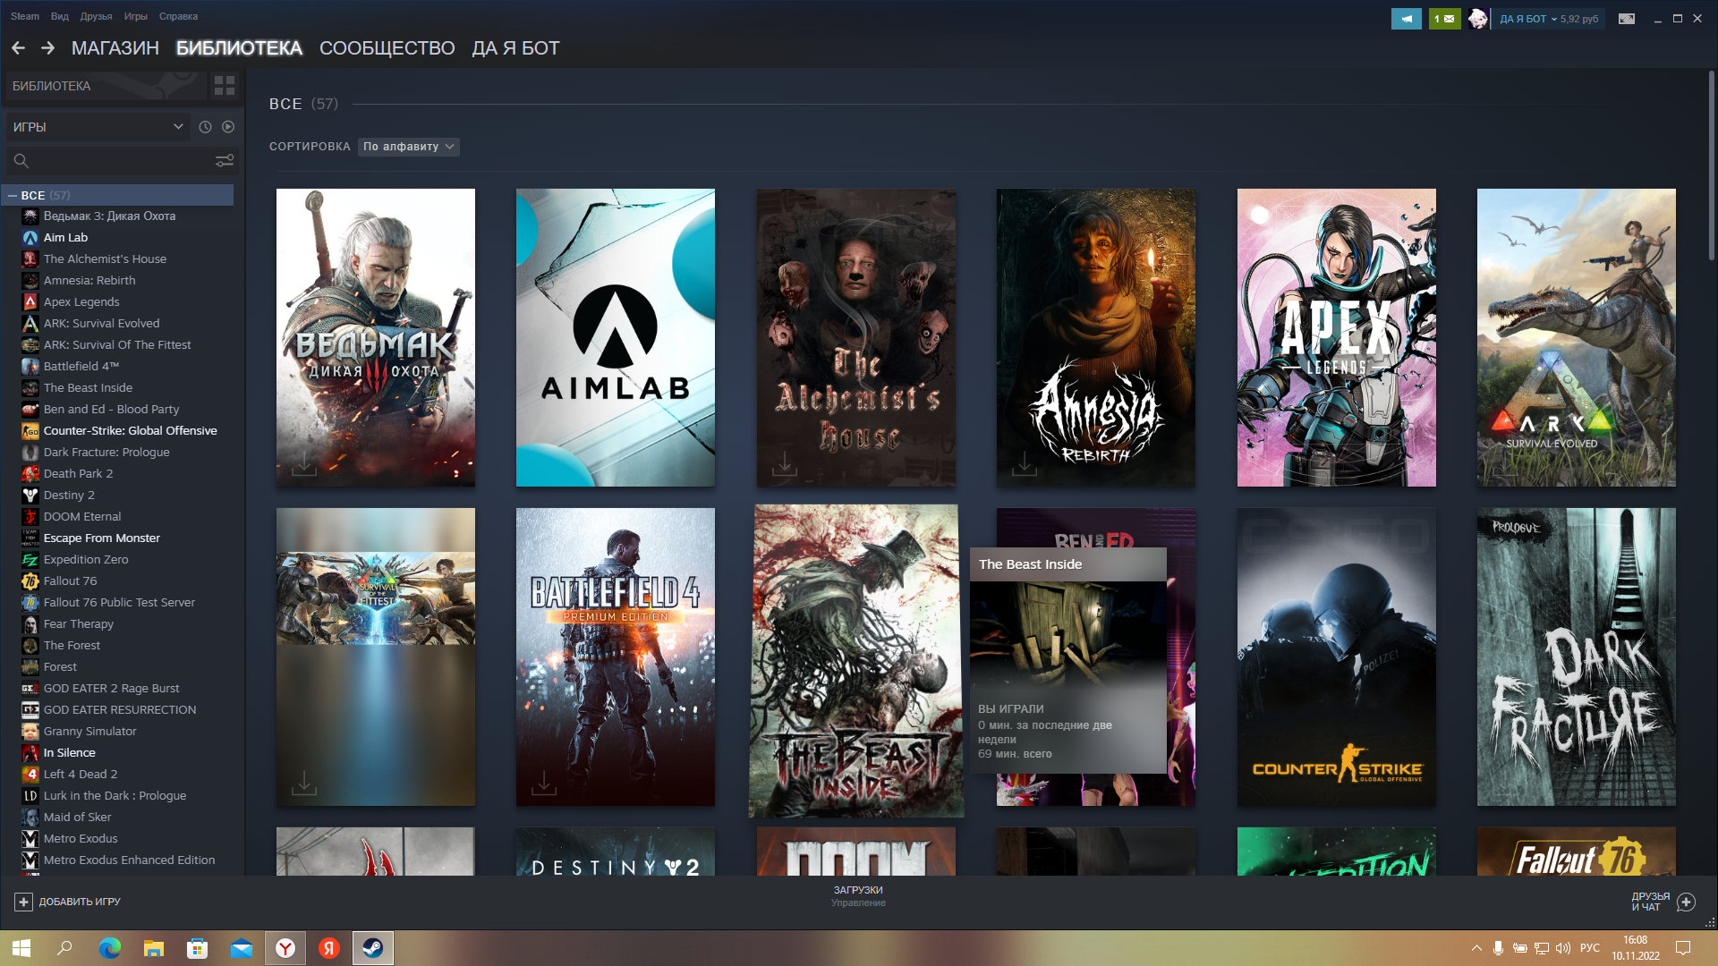Open Apex Legends game cover
Image resolution: width=1718 pixels, height=966 pixels.
(1336, 337)
